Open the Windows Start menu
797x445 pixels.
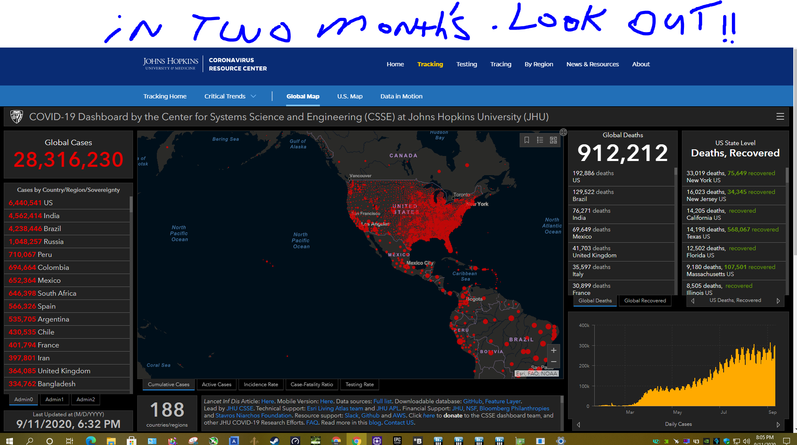tap(9, 440)
